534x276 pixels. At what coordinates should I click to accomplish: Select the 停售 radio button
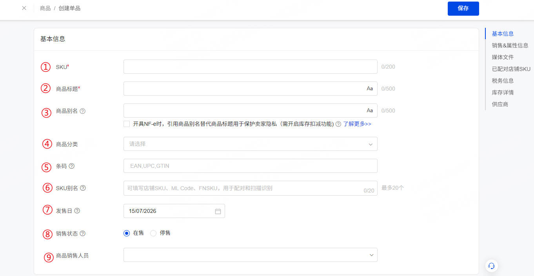click(153, 233)
